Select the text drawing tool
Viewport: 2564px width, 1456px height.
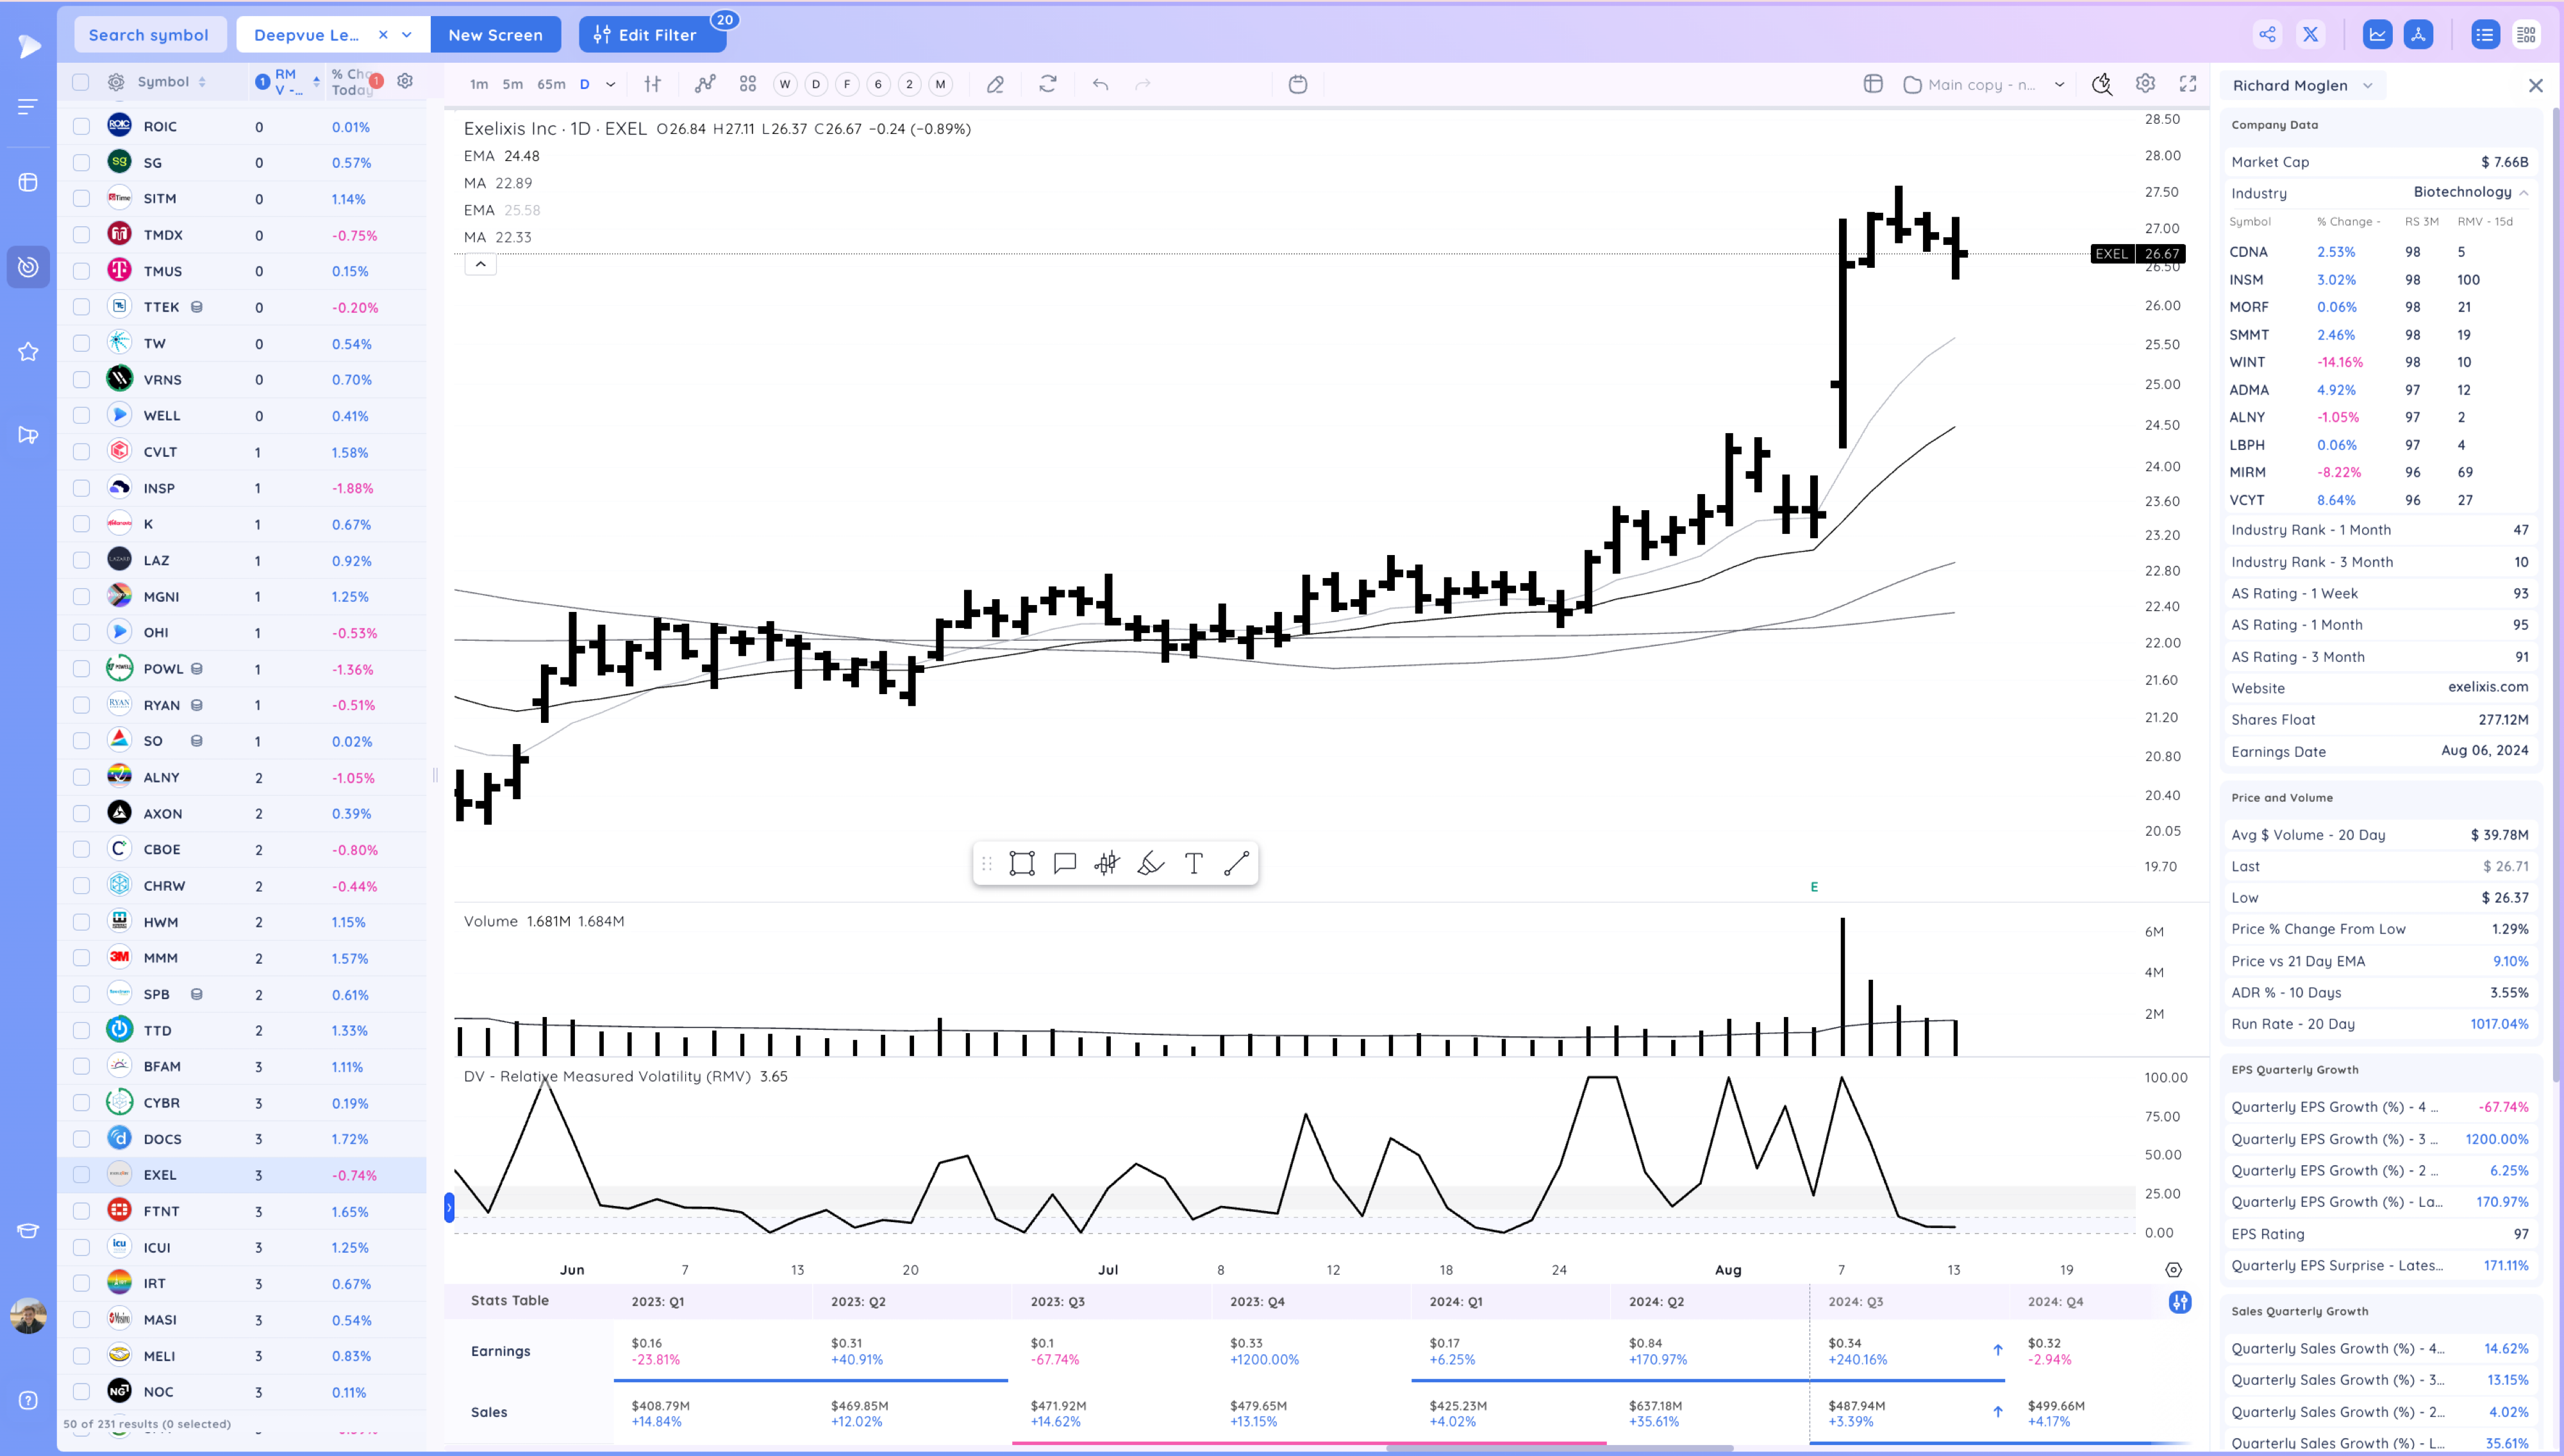pyautogui.click(x=1193, y=863)
